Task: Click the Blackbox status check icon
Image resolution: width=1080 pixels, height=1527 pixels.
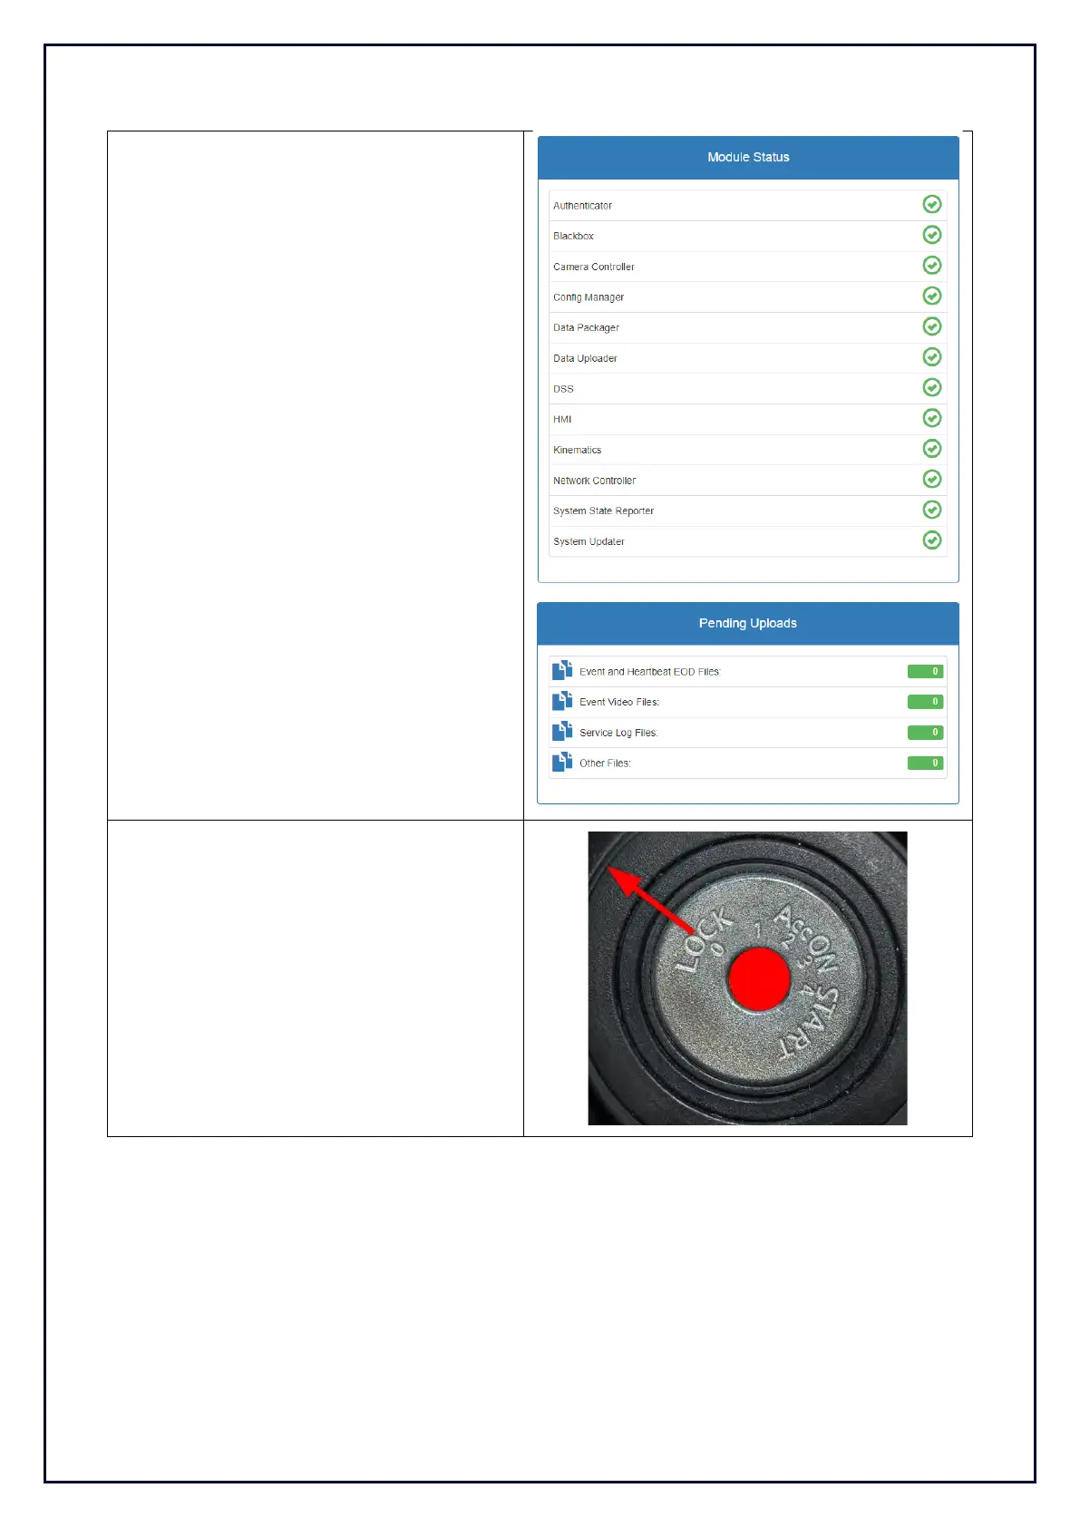Action: [931, 235]
